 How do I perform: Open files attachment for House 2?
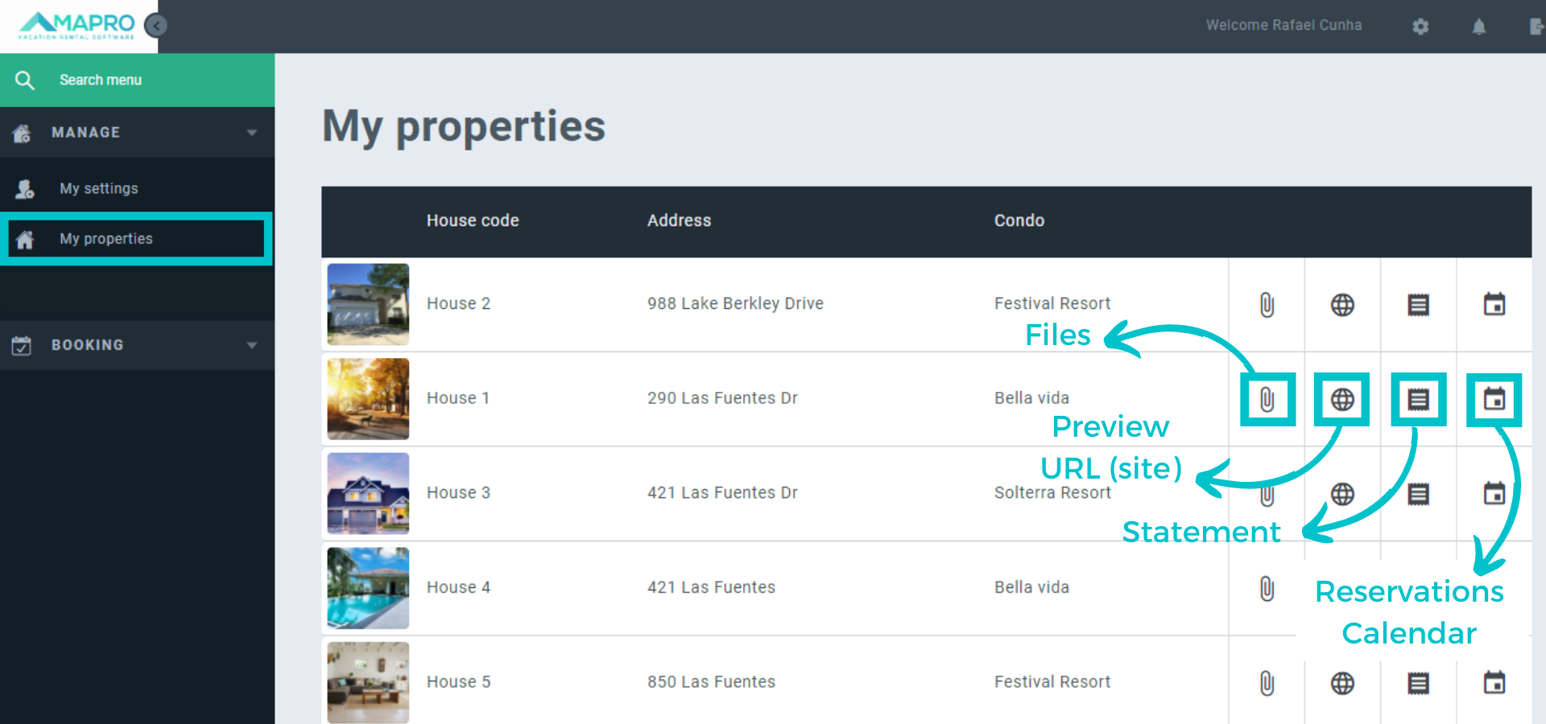tap(1267, 305)
